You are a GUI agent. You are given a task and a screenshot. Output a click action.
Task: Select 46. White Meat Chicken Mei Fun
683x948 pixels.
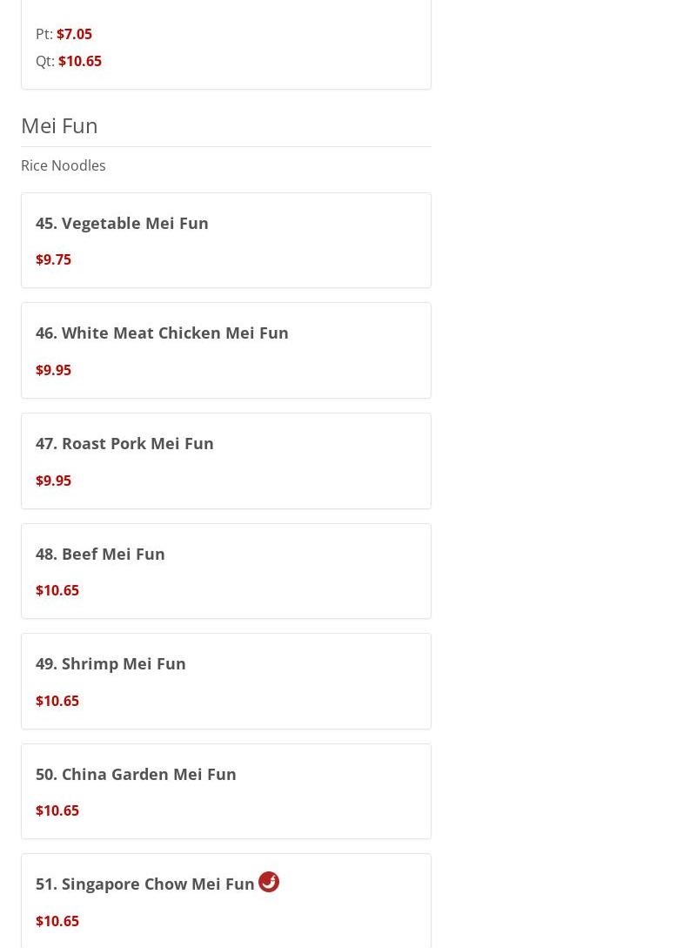pos(162,333)
